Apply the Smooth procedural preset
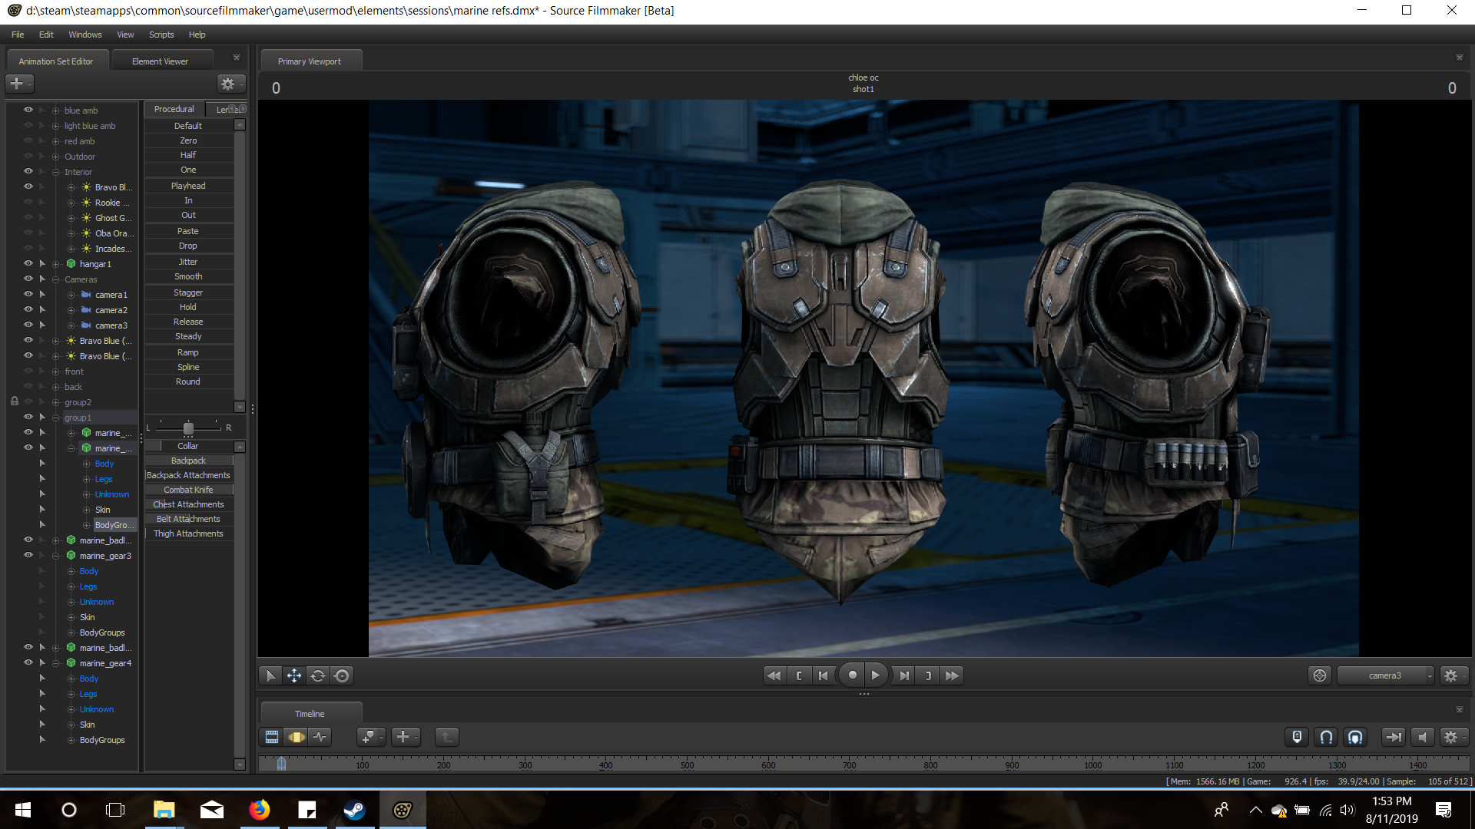Viewport: 1475px width, 829px height. [188, 276]
